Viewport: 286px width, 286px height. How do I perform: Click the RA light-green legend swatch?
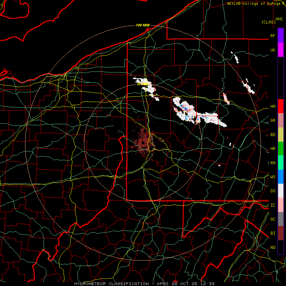click(281, 163)
